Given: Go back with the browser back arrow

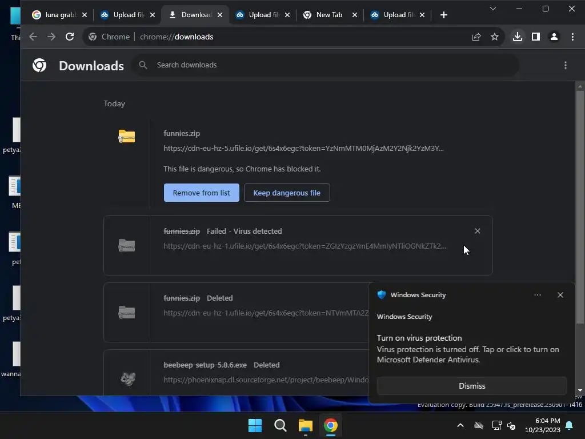Looking at the screenshot, I should 33,37.
